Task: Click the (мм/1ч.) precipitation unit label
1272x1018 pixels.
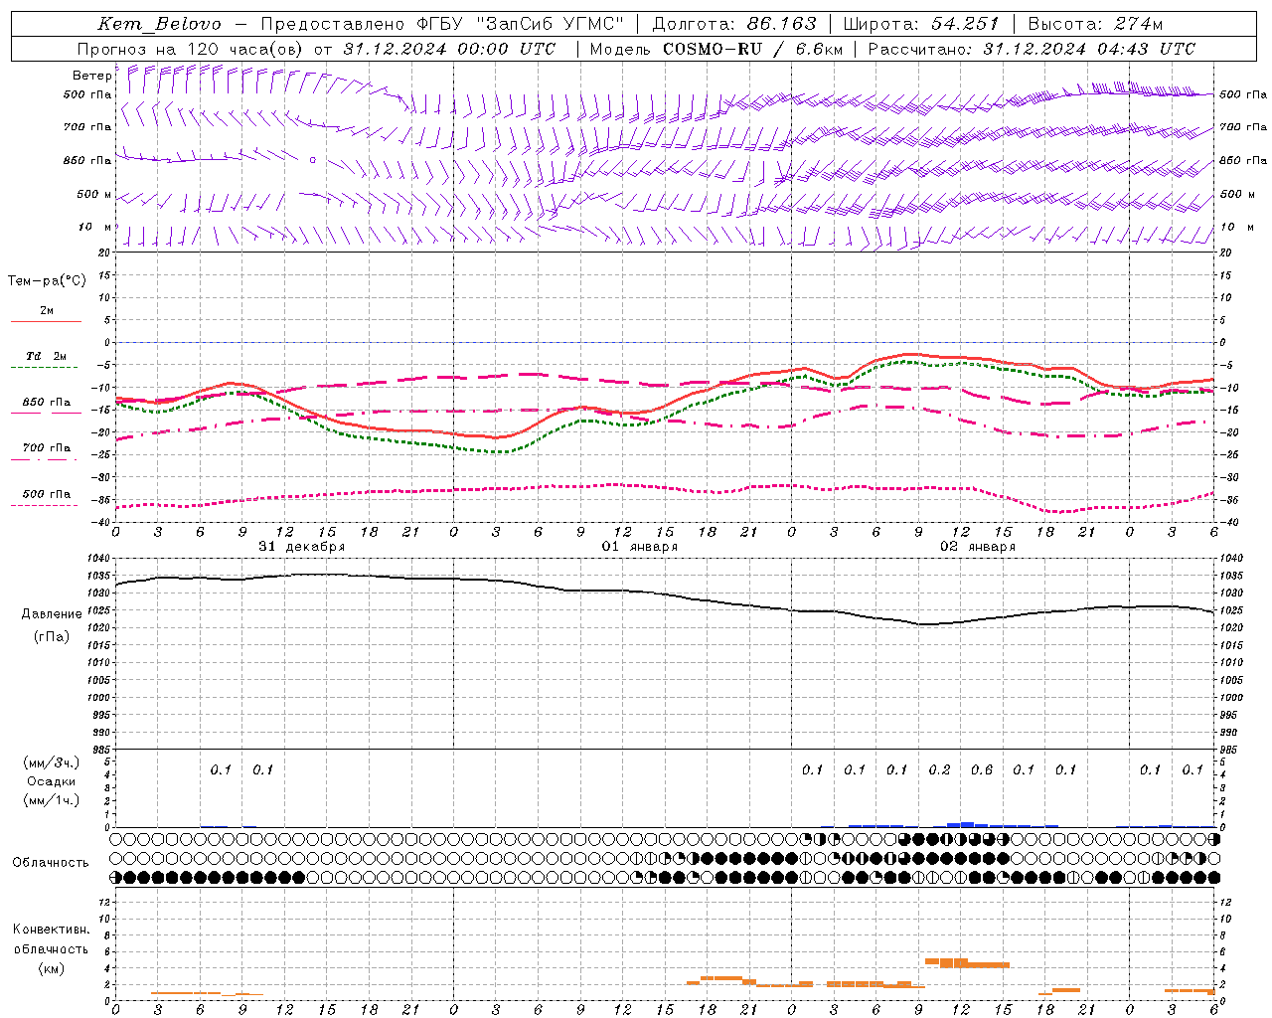Action: [52, 800]
